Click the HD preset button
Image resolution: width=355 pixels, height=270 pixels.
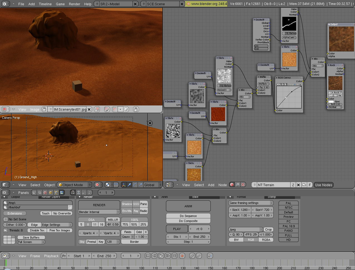[x=289, y=240]
